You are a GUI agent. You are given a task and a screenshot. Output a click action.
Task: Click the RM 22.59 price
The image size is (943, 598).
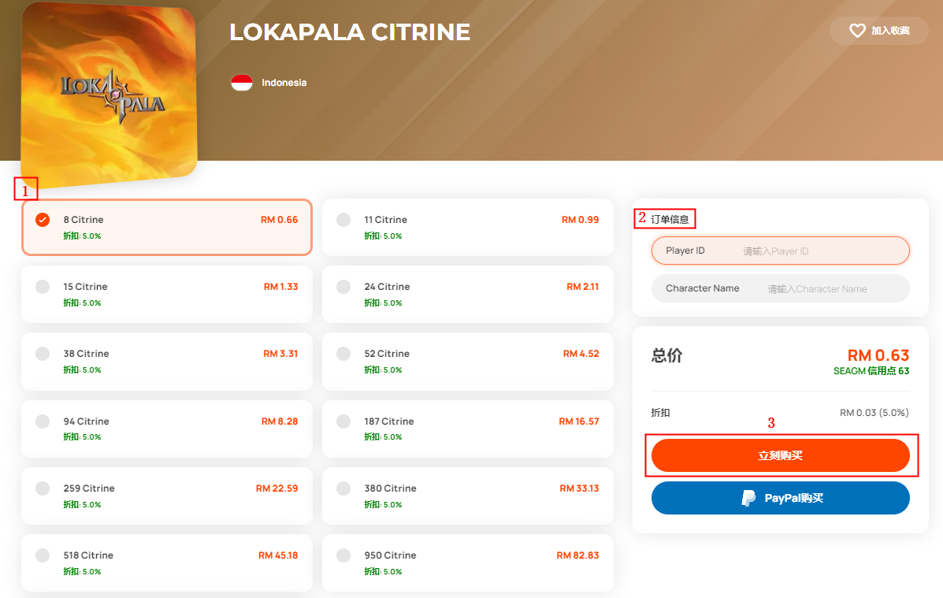(x=277, y=488)
